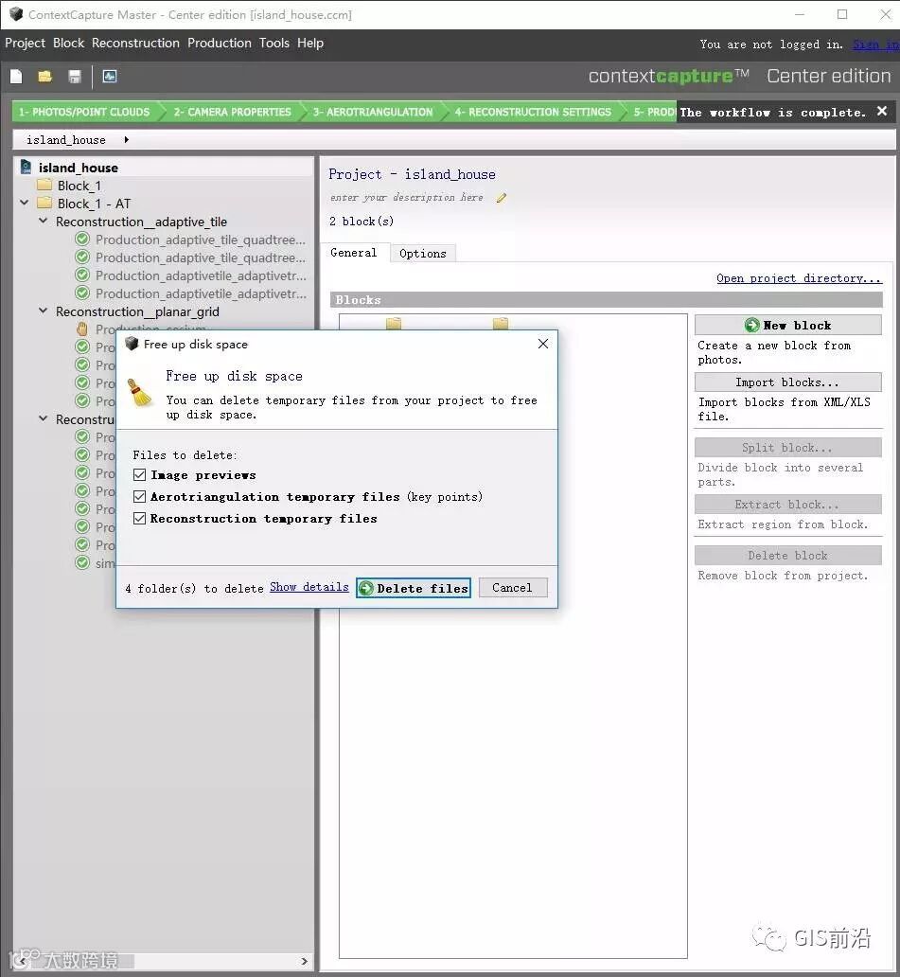This screenshot has height=977, width=900.
Task: Switch to the Options tab
Action: point(423,253)
